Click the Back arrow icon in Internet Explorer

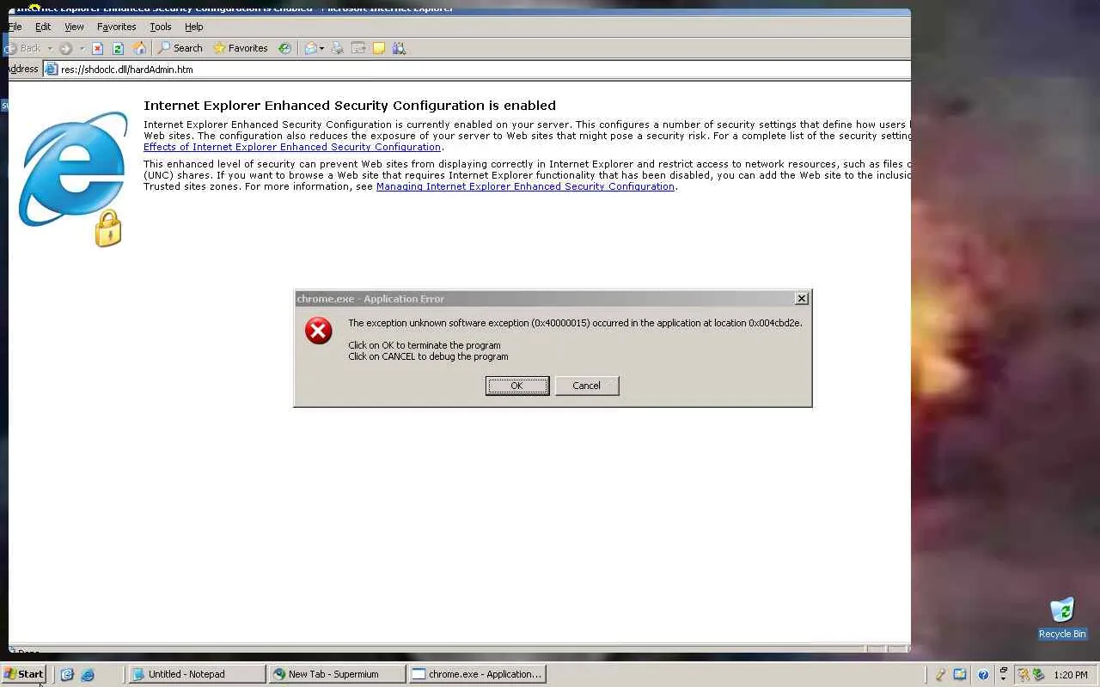point(11,48)
